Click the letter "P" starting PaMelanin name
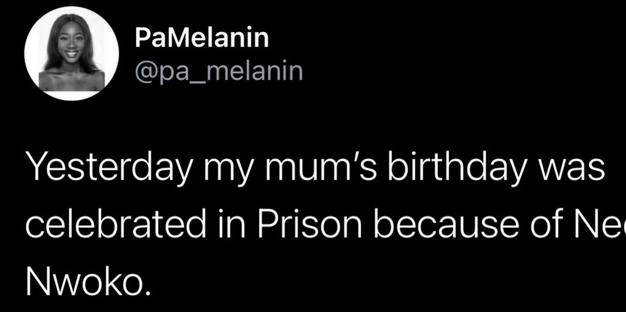626x312 pixels. point(141,38)
